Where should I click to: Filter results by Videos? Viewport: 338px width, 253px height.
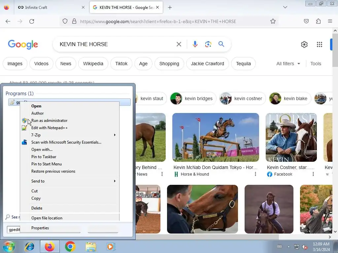pyautogui.click(x=41, y=64)
